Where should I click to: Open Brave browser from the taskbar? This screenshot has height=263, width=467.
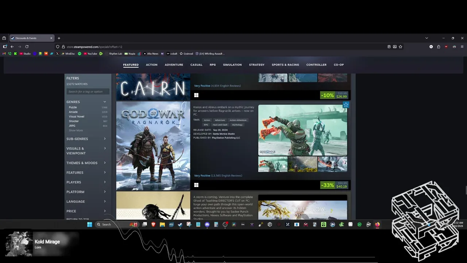point(153,225)
